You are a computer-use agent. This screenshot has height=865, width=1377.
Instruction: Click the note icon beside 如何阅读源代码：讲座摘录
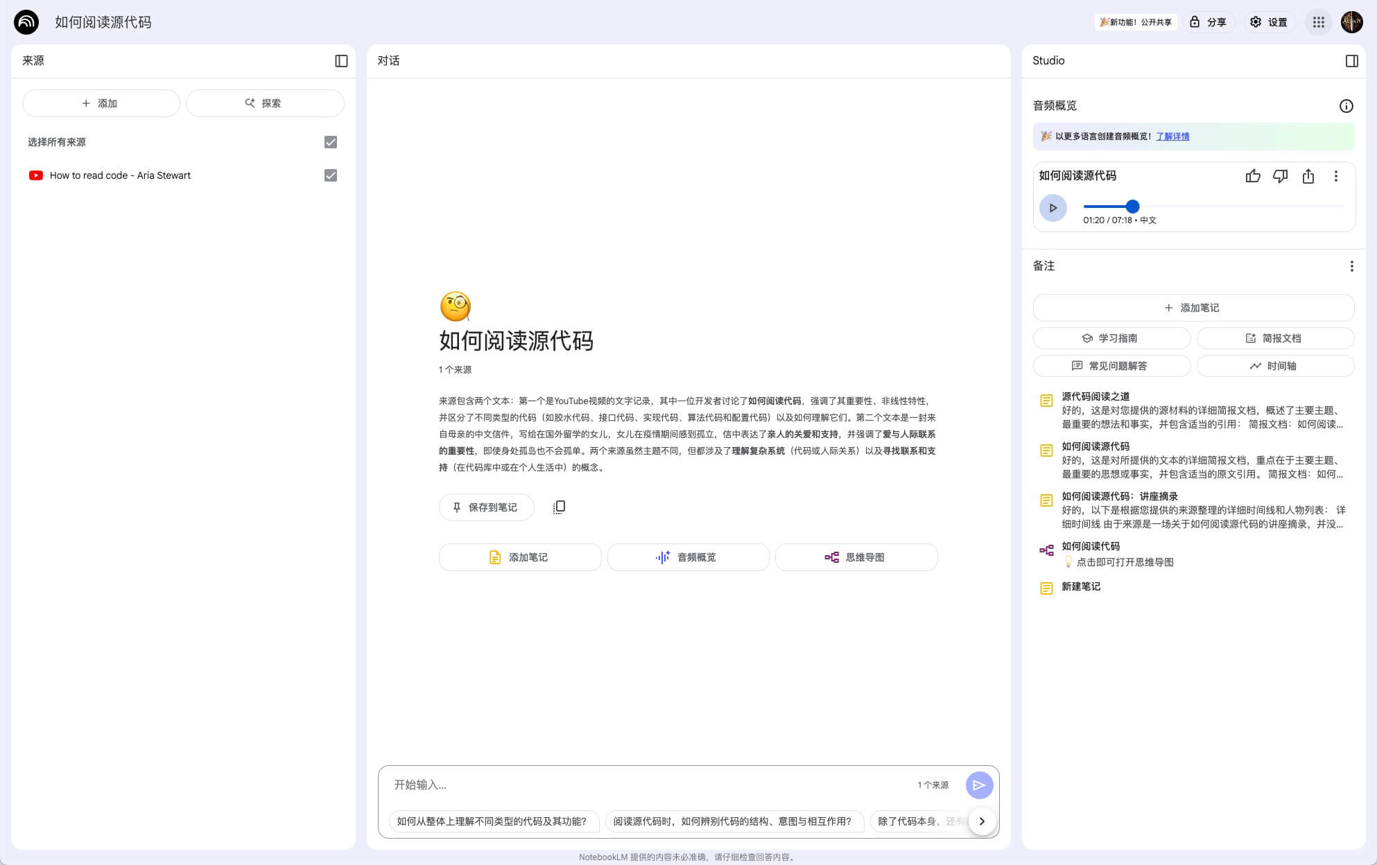pyautogui.click(x=1046, y=500)
